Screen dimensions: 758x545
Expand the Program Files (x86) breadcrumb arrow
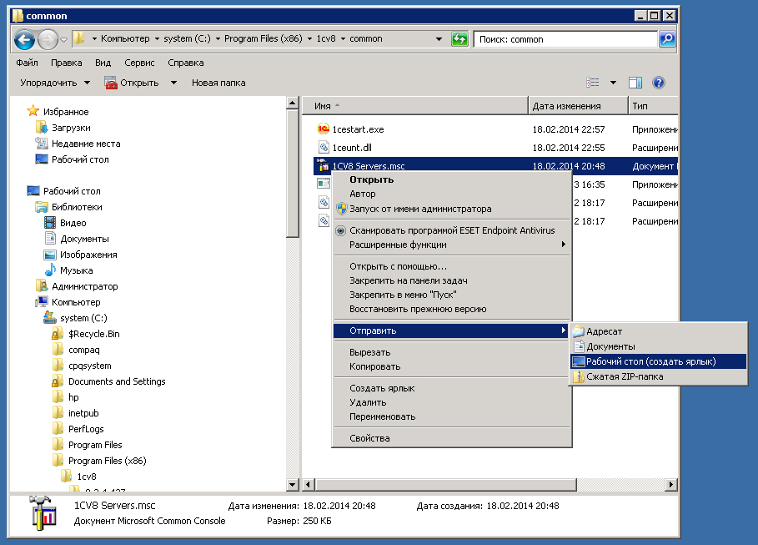[309, 38]
